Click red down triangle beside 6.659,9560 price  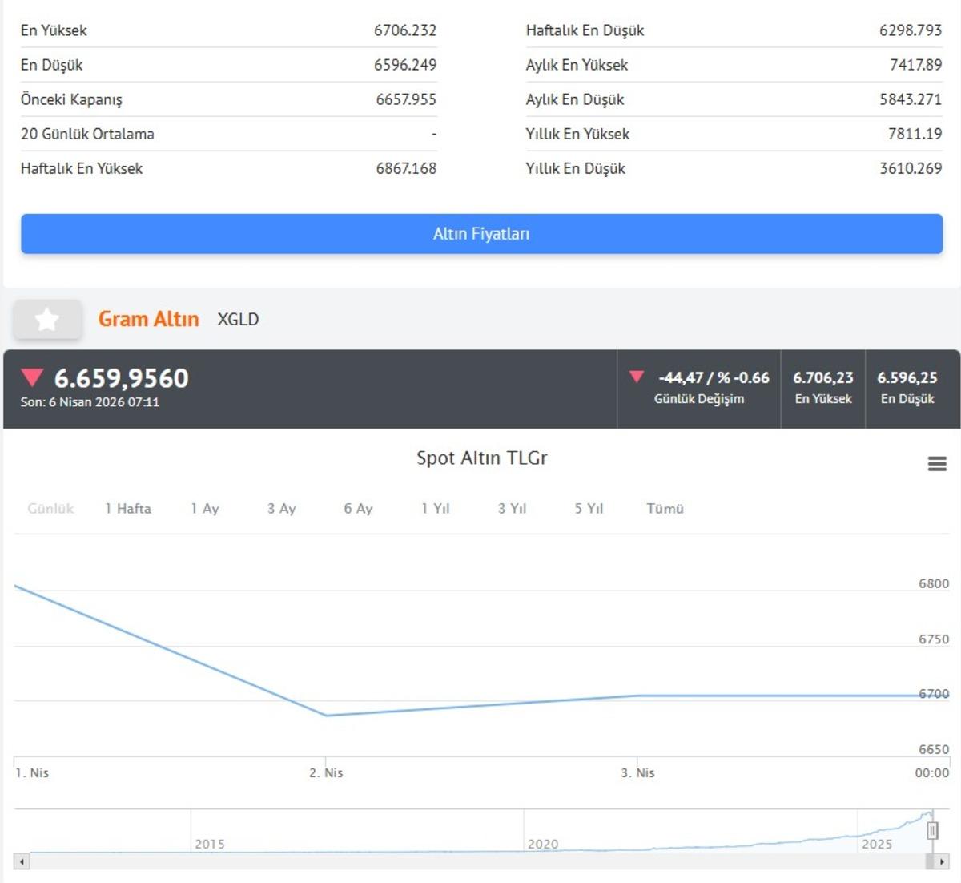pyautogui.click(x=32, y=378)
